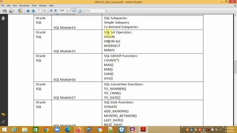This screenshot has height=133, width=237.
Task: Click 'SQL Module15' cell text
Action: [x=64, y=51]
